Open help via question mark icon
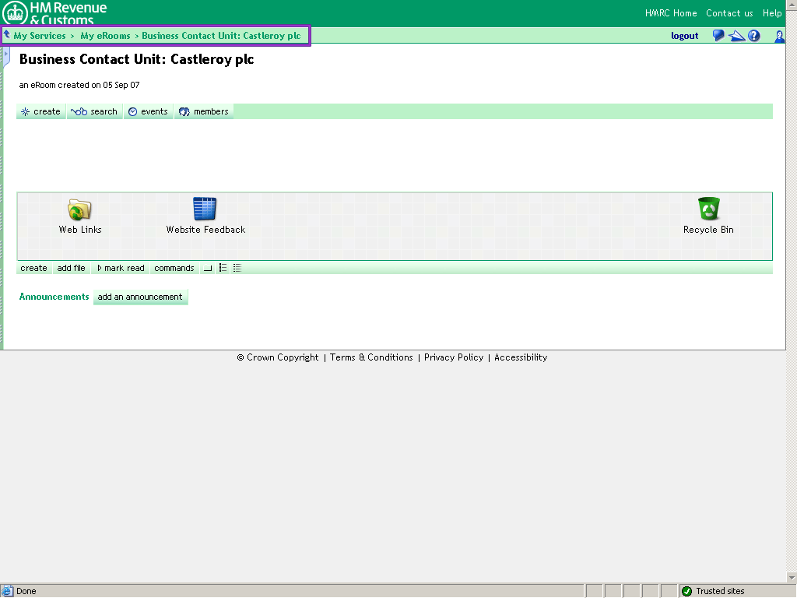This screenshot has height=598, width=797. pyautogui.click(x=754, y=36)
